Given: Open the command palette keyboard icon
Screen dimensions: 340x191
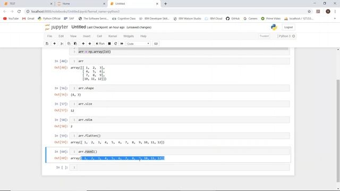Looking at the screenshot, I should 156,44.
